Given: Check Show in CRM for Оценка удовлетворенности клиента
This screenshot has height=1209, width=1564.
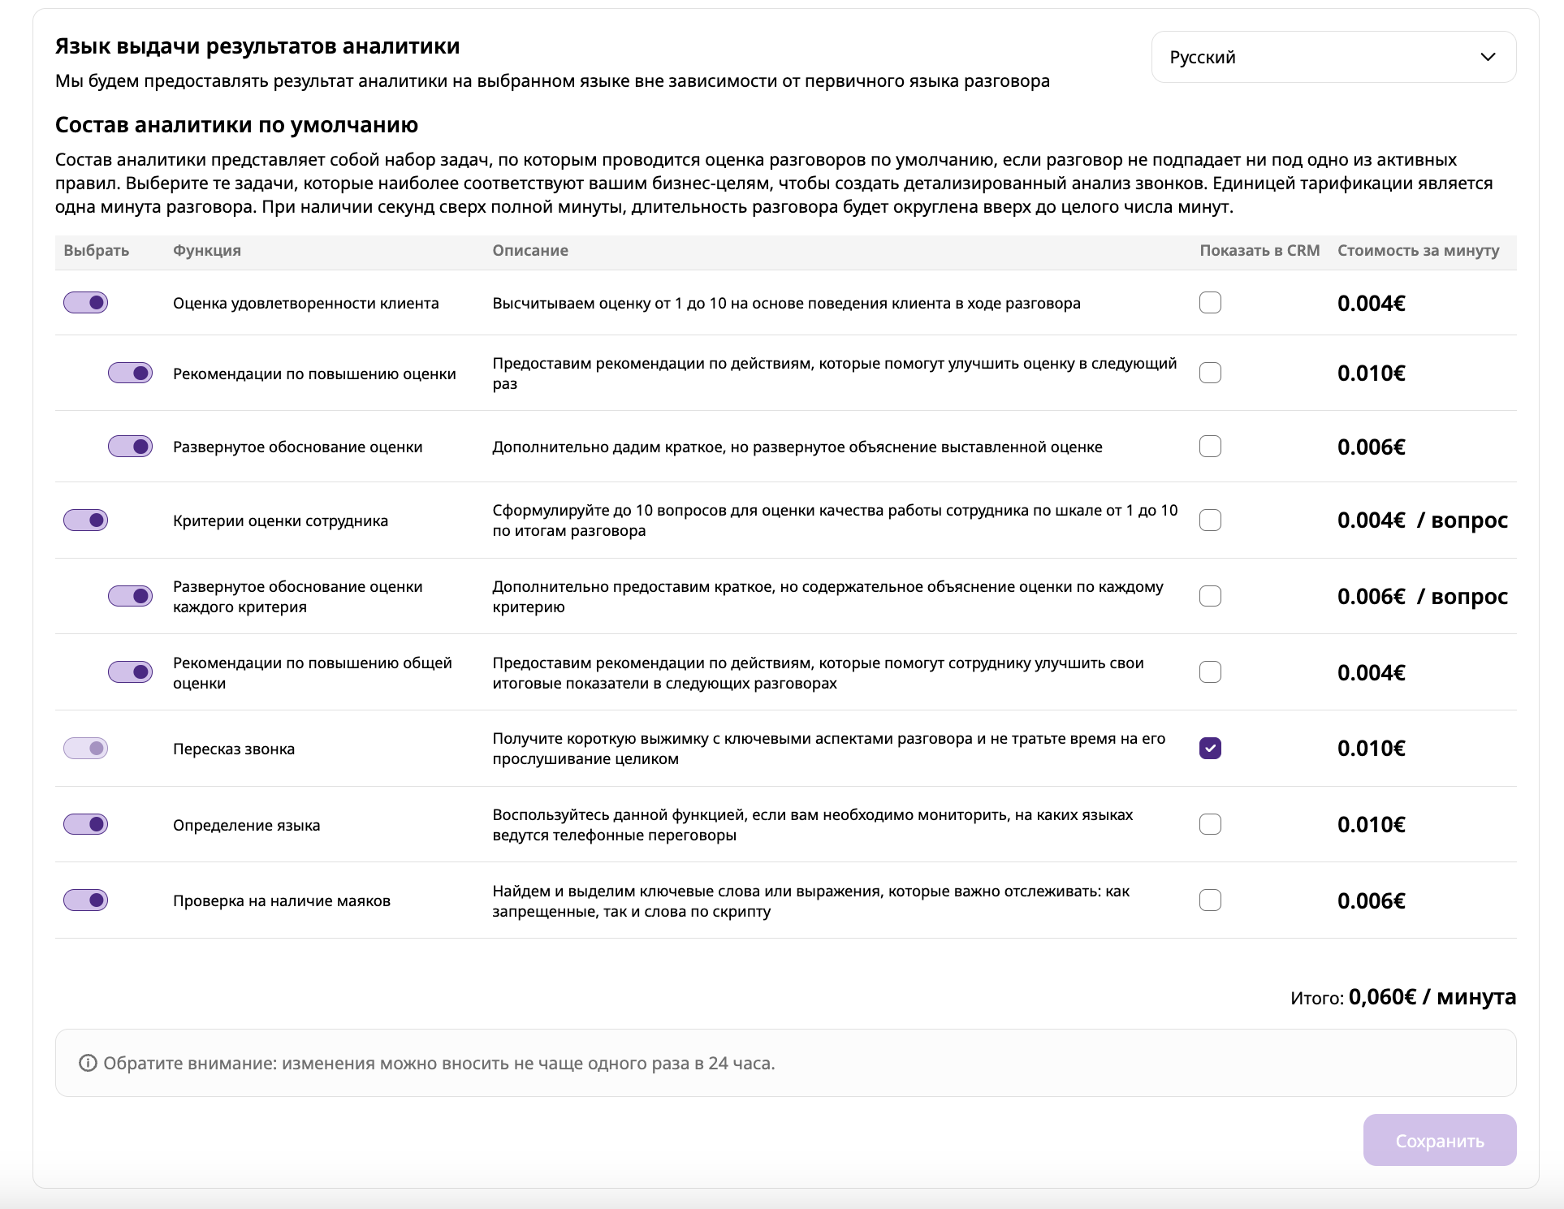Looking at the screenshot, I should [x=1210, y=303].
